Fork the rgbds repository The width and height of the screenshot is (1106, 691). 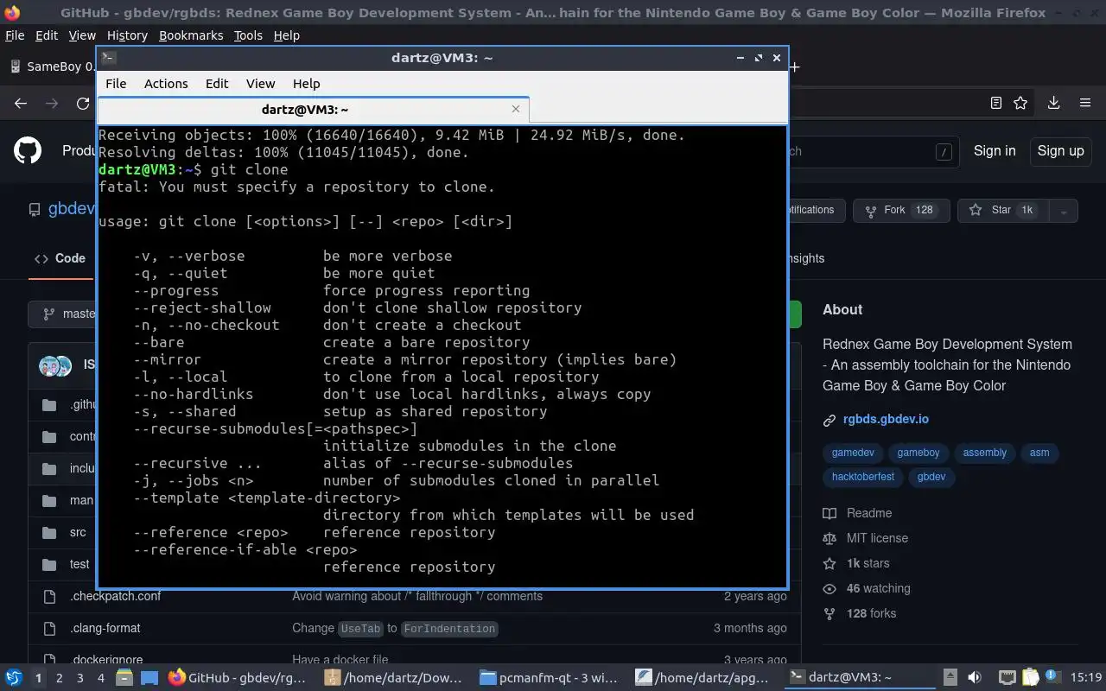[x=901, y=210]
